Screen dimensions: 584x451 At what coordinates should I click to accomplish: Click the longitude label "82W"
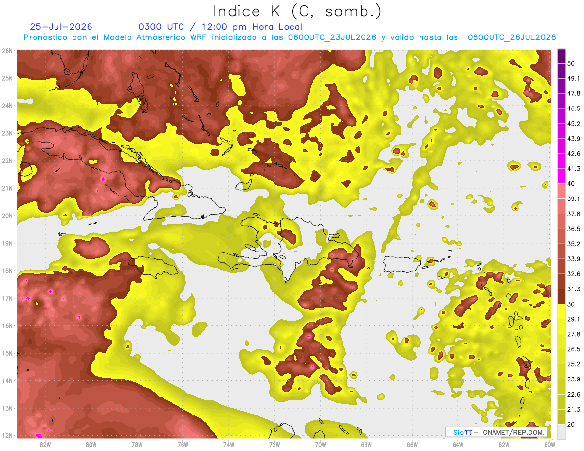[x=45, y=444]
